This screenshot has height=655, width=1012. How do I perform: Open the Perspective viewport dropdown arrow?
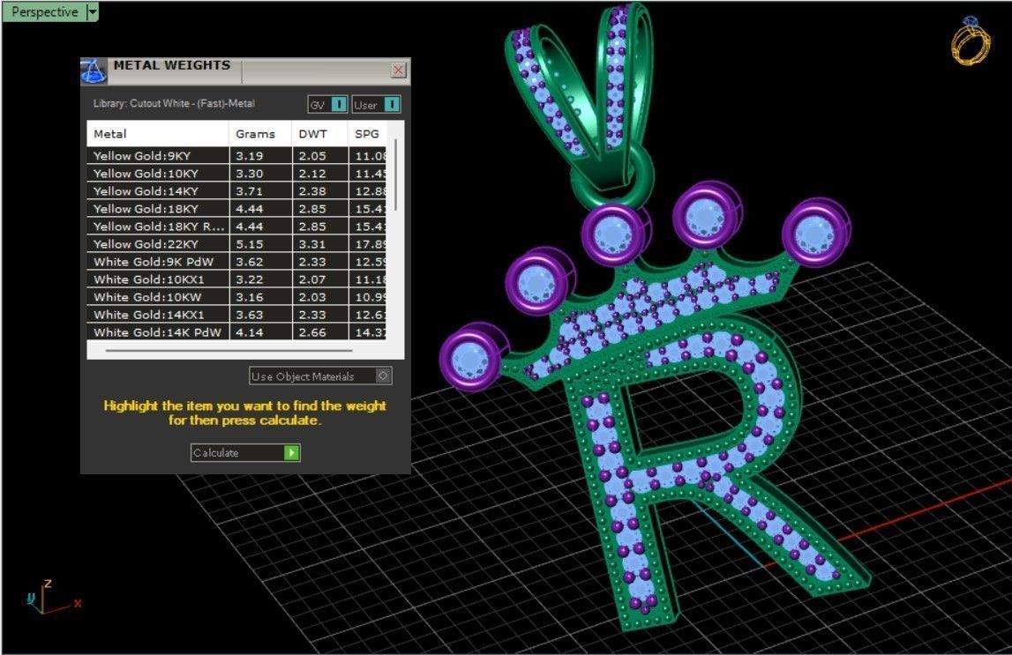tap(93, 11)
